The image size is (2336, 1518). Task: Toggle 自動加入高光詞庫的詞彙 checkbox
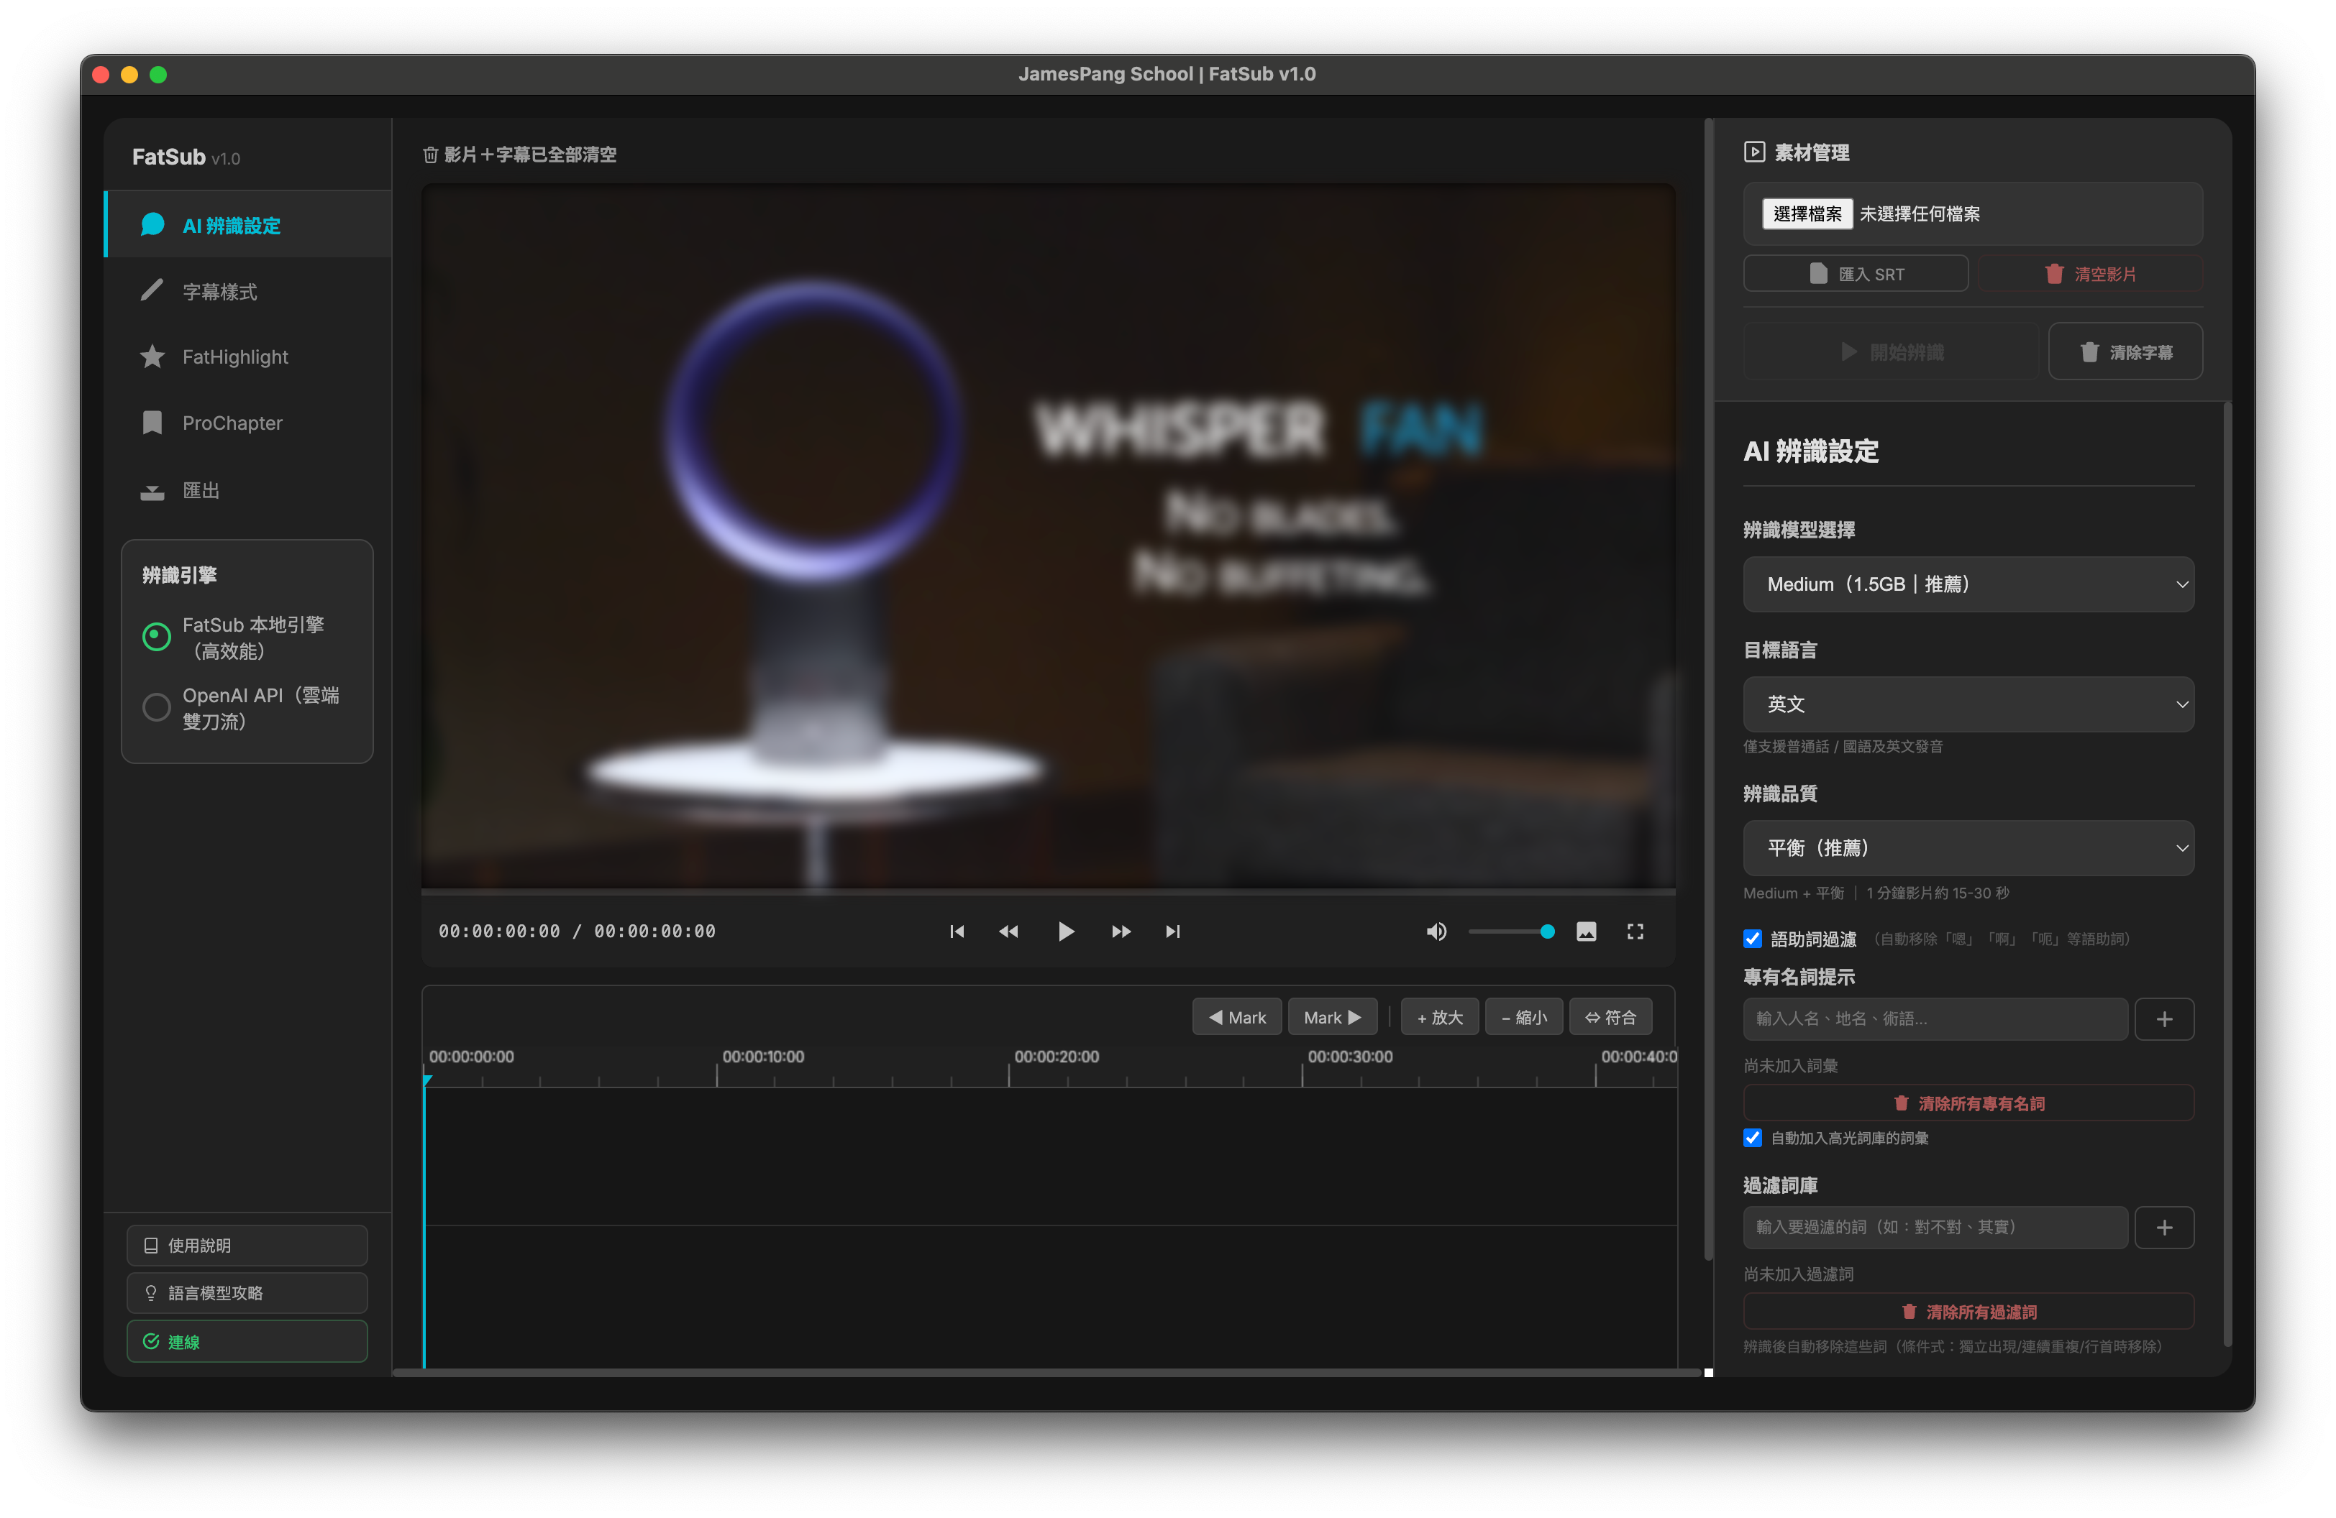tap(1753, 1138)
